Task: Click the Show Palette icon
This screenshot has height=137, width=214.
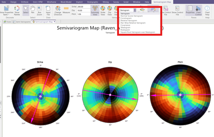Action: [x=17, y=10]
